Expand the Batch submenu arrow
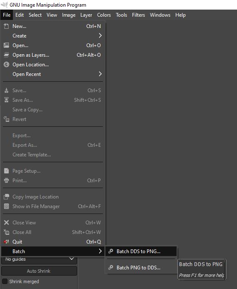 point(100,251)
